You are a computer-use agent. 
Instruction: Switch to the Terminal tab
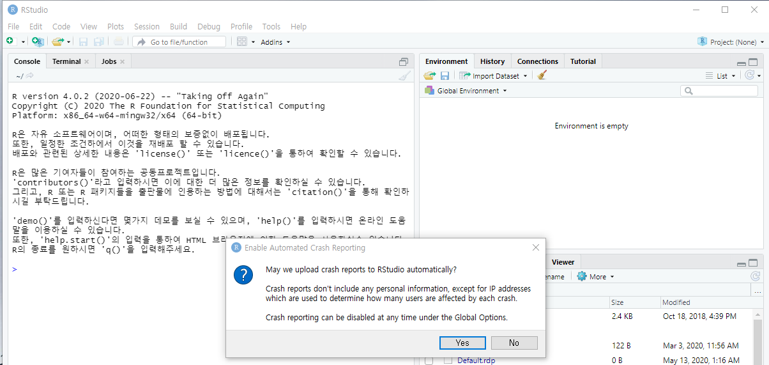(x=66, y=61)
